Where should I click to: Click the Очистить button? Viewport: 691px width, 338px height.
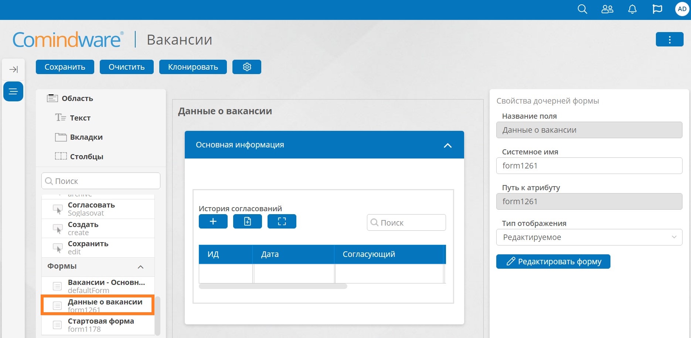(127, 67)
